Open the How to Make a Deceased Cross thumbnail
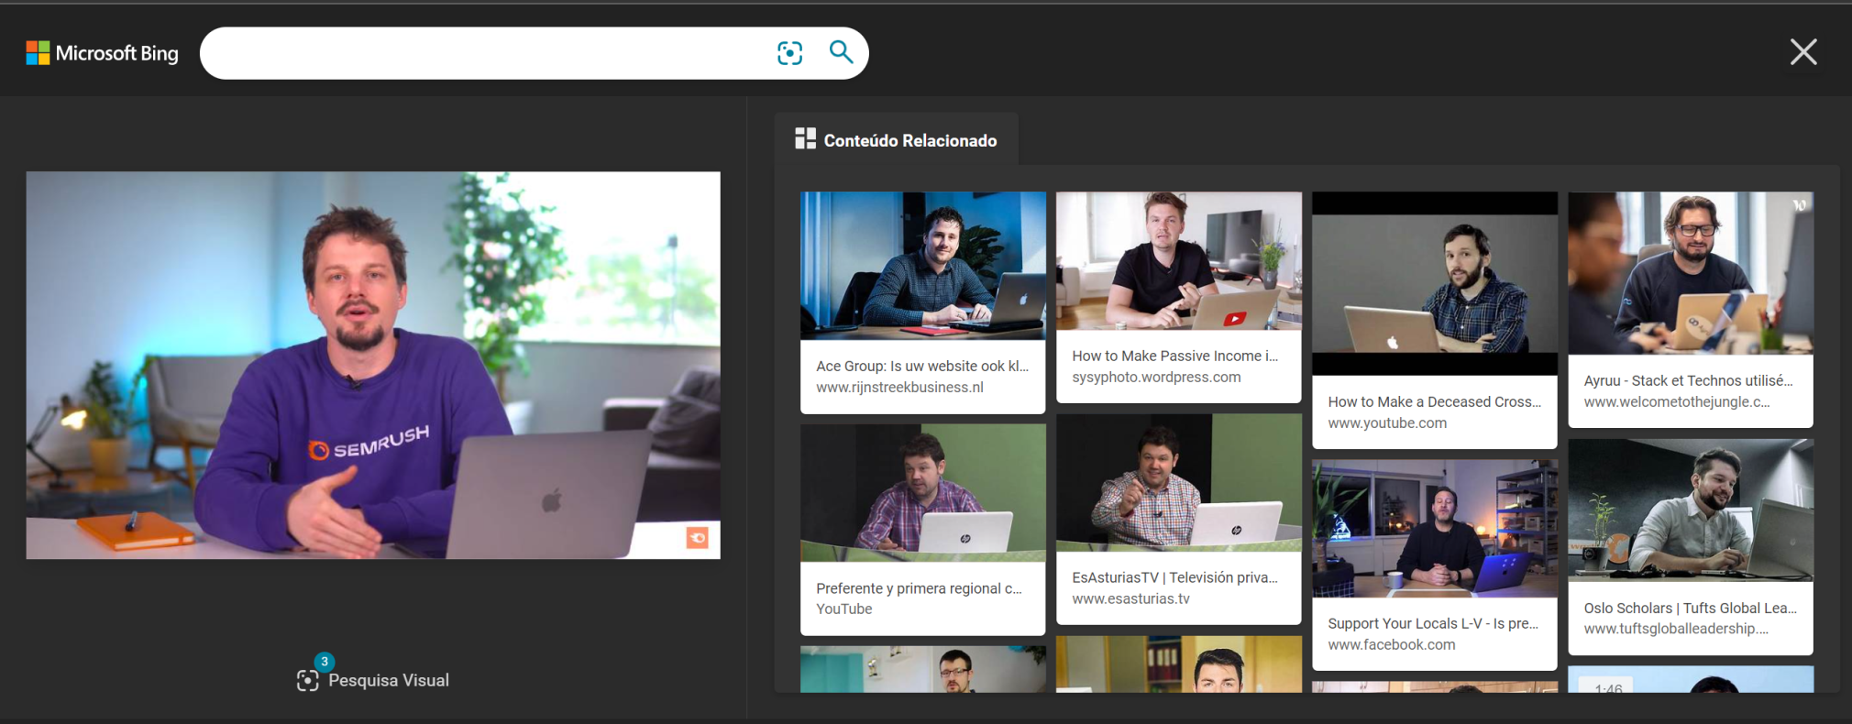 [x=1434, y=283]
